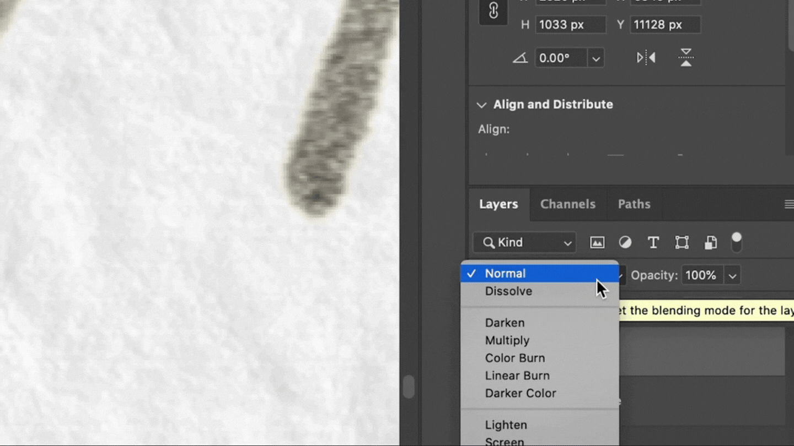Viewport: 794px width, 446px height.
Task: Select the Multiply blend mode
Action: [x=507, y=340]
